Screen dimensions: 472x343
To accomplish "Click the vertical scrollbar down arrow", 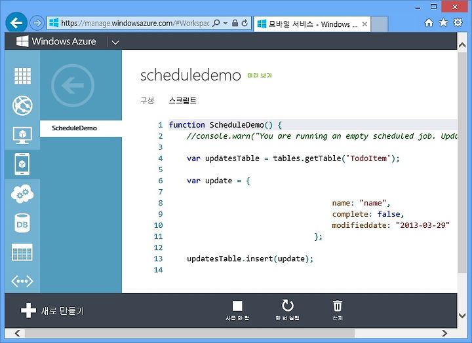I will (x=462, y=316).
